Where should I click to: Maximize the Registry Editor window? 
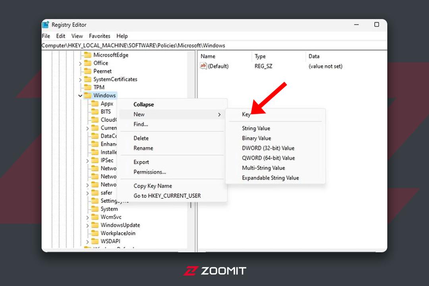[377, 25]
